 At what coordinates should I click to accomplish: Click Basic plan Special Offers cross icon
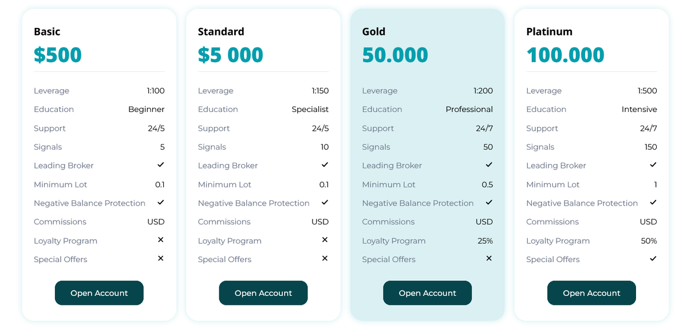pyautogui.click(x=161, y=259)
